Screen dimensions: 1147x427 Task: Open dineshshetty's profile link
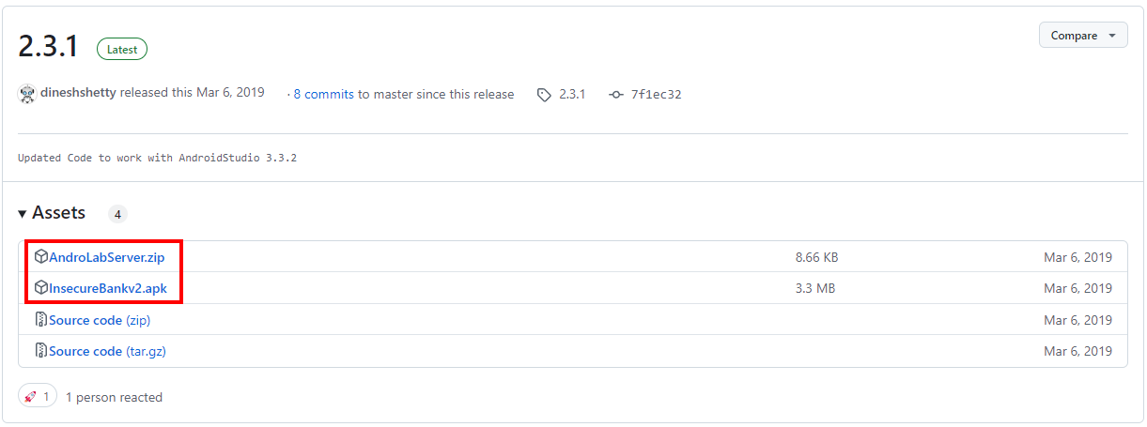click(78, 94)
